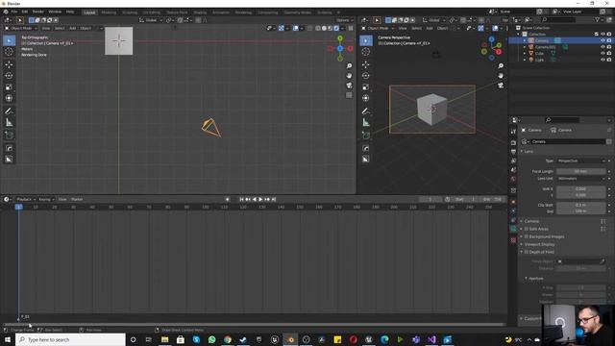The image size is (615, 346).
Task: Collapse the Collection tree in outliner
Action: pos(519,35)
